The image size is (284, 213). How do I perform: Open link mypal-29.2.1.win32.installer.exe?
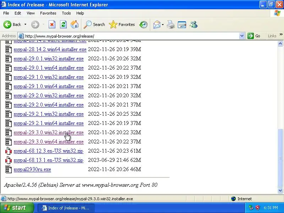point(49,114)
